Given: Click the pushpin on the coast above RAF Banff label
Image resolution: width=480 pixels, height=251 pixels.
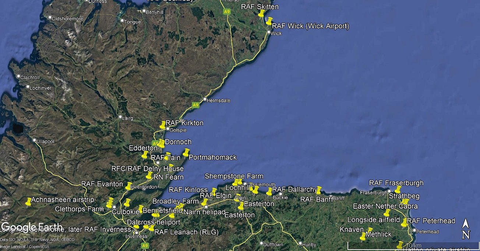Looking at the screenshot, I should click(x=318, y=190).
